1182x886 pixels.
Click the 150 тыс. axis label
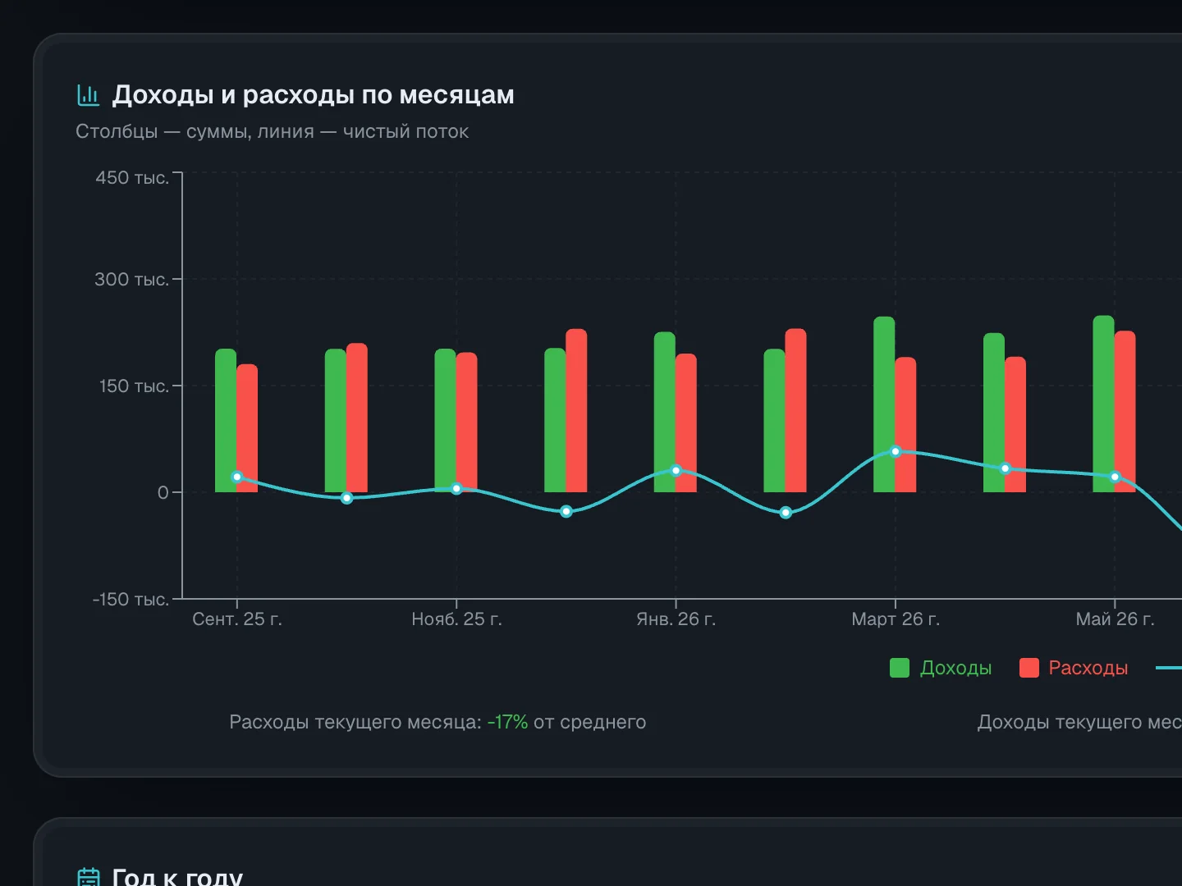coord(134,386)
